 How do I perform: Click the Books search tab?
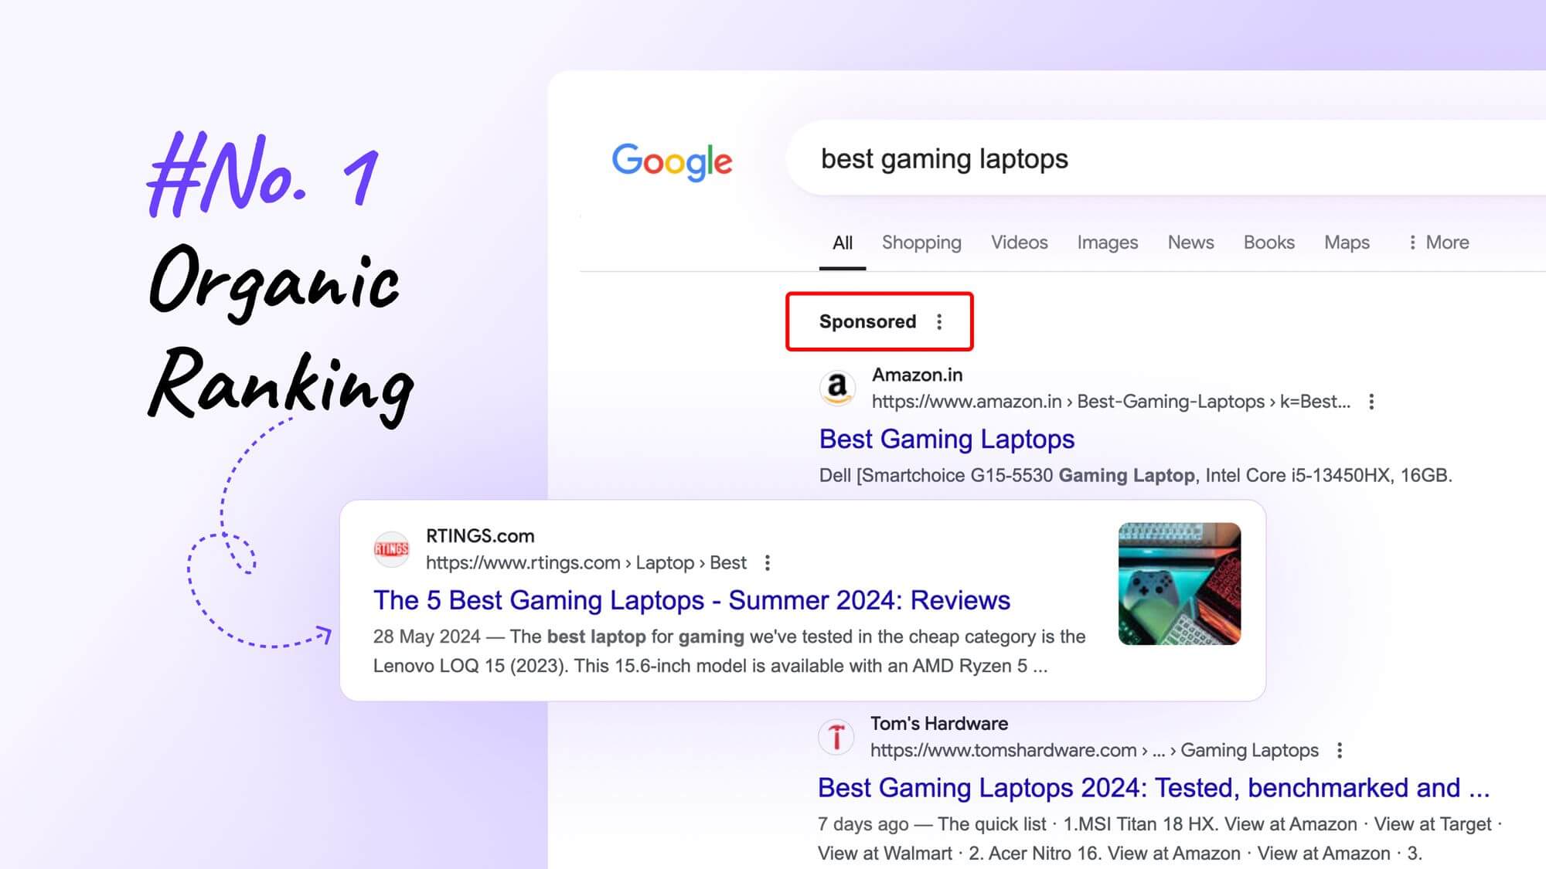click(1270, 242)
